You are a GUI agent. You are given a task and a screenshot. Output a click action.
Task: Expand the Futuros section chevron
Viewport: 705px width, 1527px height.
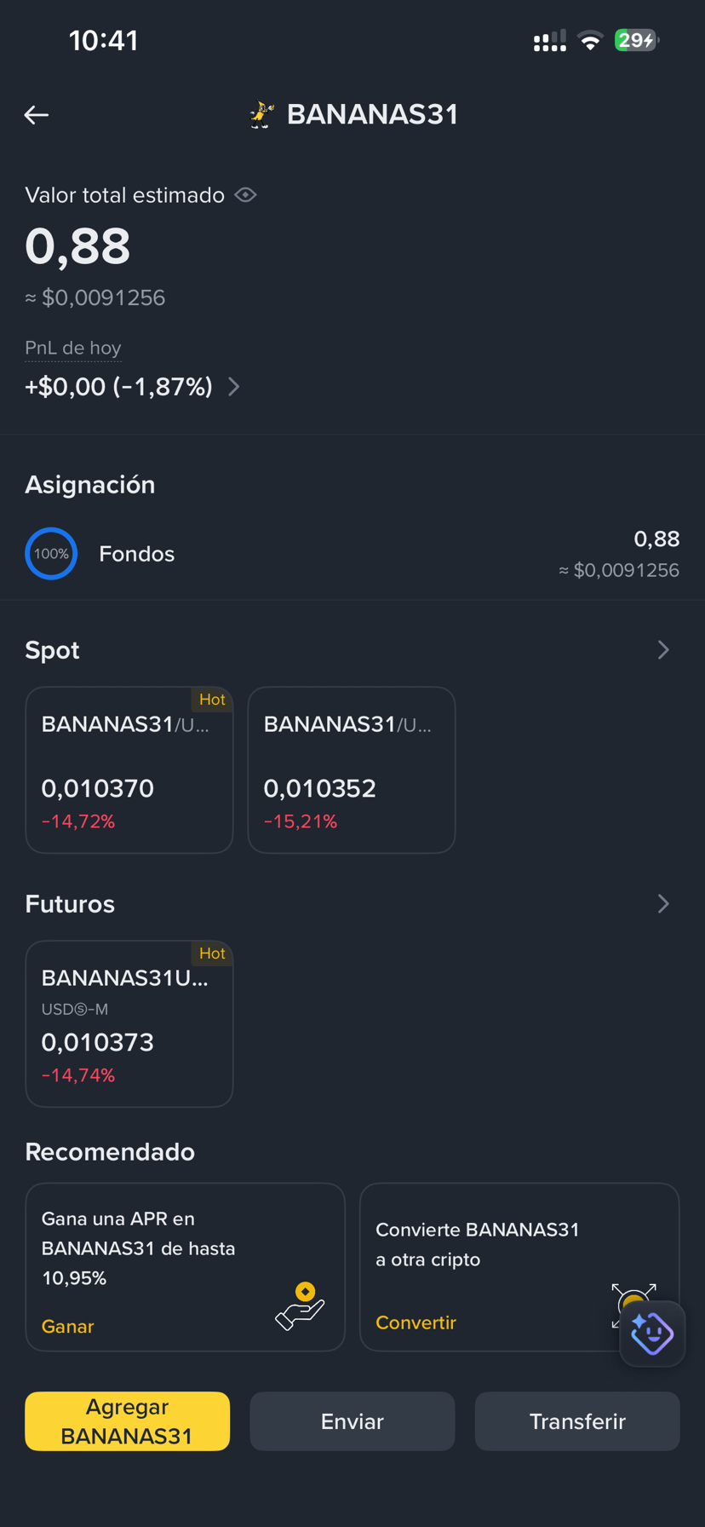pyautogui.click(x=663, y=904)
